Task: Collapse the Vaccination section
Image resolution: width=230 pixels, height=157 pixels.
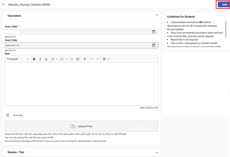Action: [x=157, y=15]
